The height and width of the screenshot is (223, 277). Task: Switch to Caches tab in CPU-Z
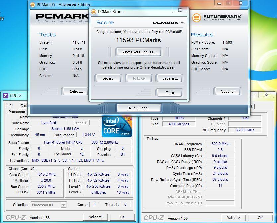(24, 106)
